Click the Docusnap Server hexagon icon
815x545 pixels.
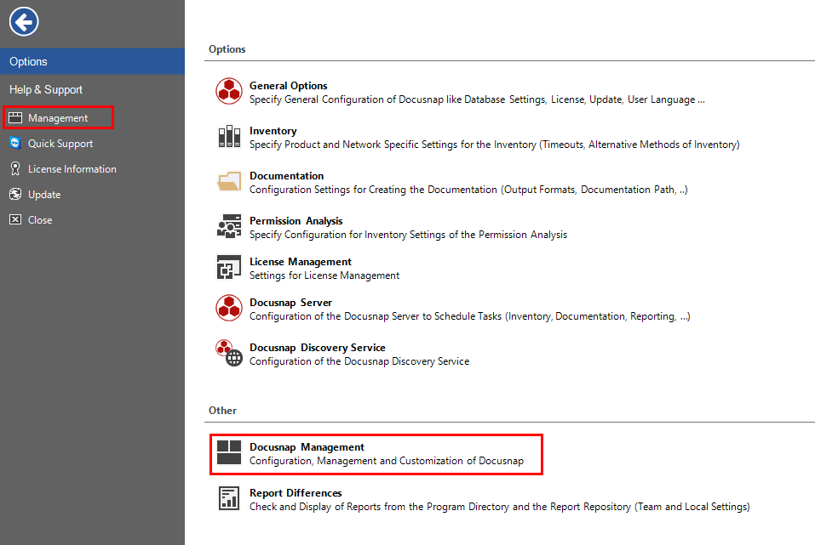[229, 308]
